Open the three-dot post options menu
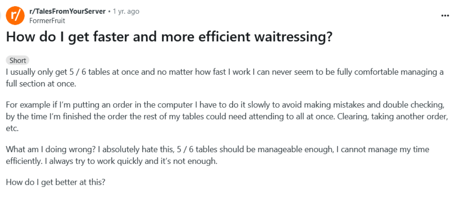 point(445,16)
